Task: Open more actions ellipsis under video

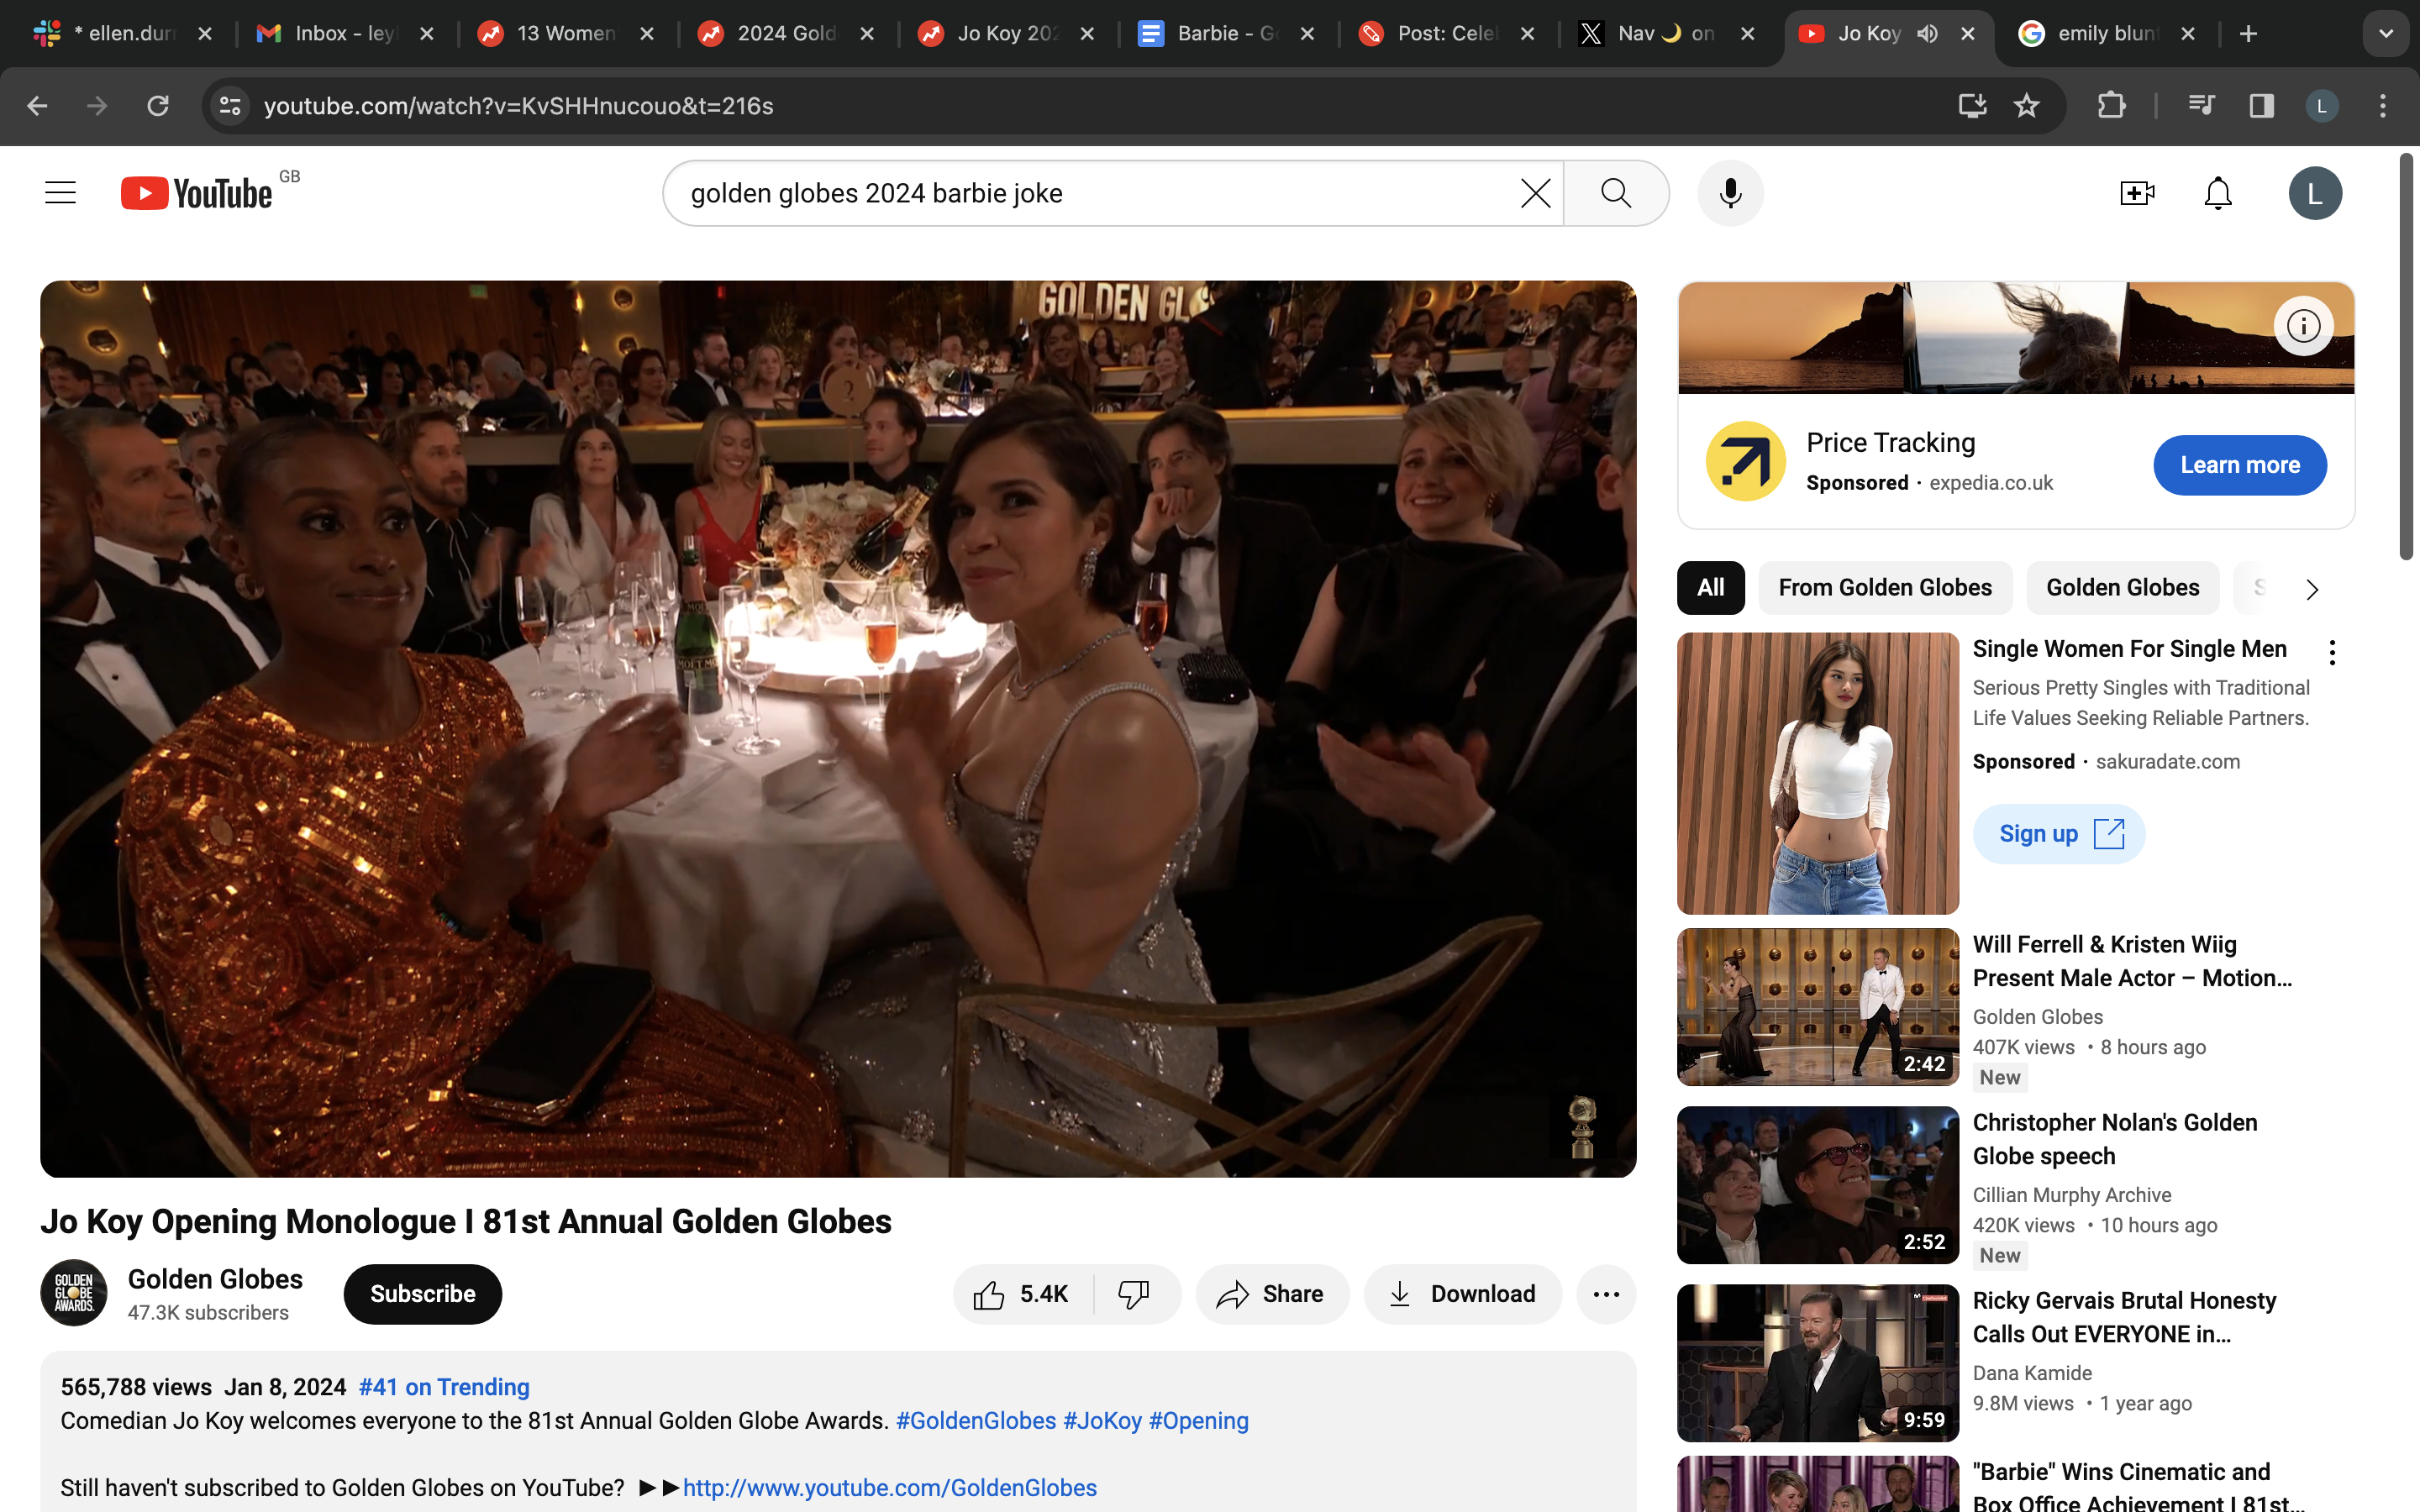Action: [1606, 1294]
